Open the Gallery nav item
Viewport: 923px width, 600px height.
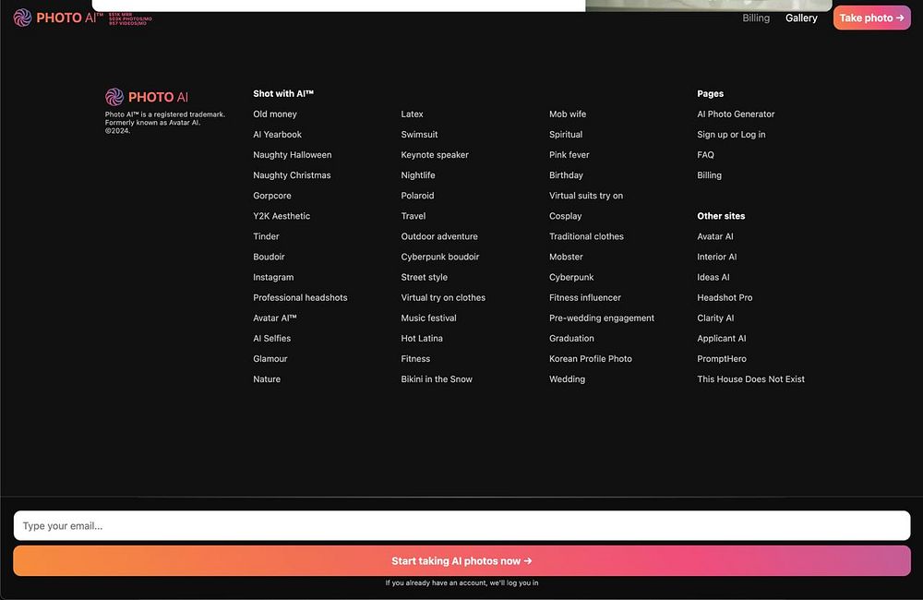click(x=801, y=18)
